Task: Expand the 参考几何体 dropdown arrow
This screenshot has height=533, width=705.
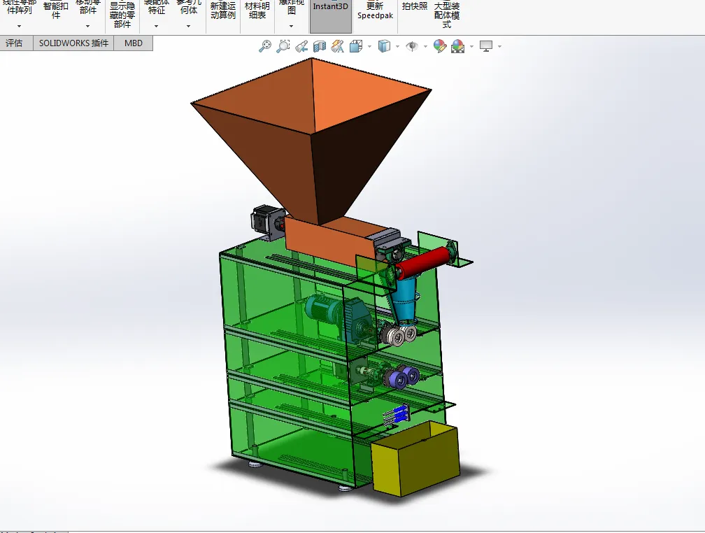Action: 188,26
